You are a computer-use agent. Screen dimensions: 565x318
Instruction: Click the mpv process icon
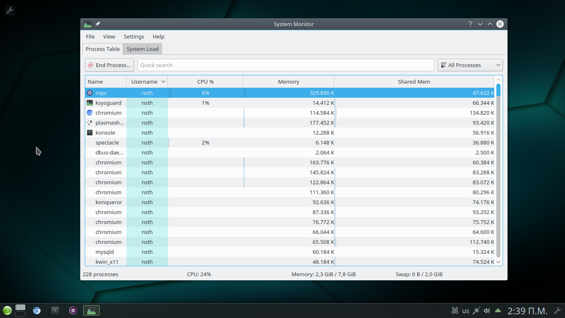tap(90, 93)
